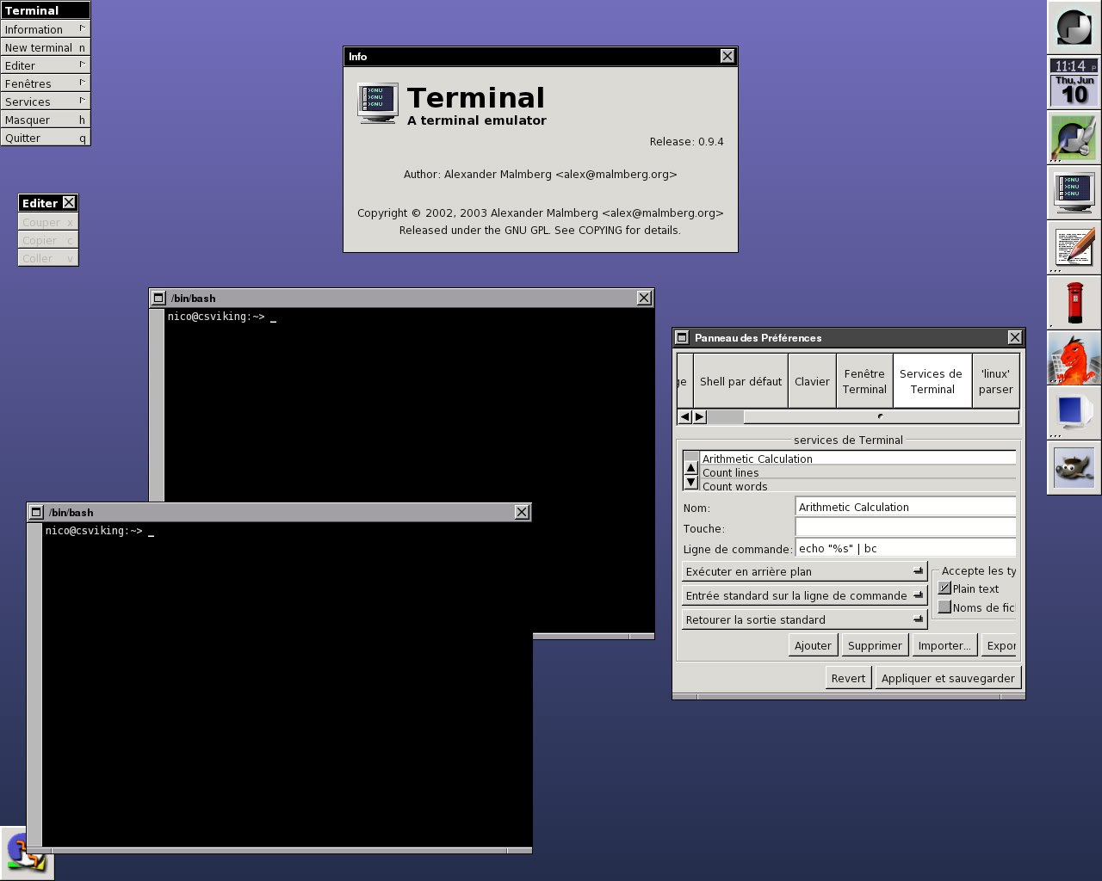Click the Touche input field
1102x881 pixels.
(905, 527)
